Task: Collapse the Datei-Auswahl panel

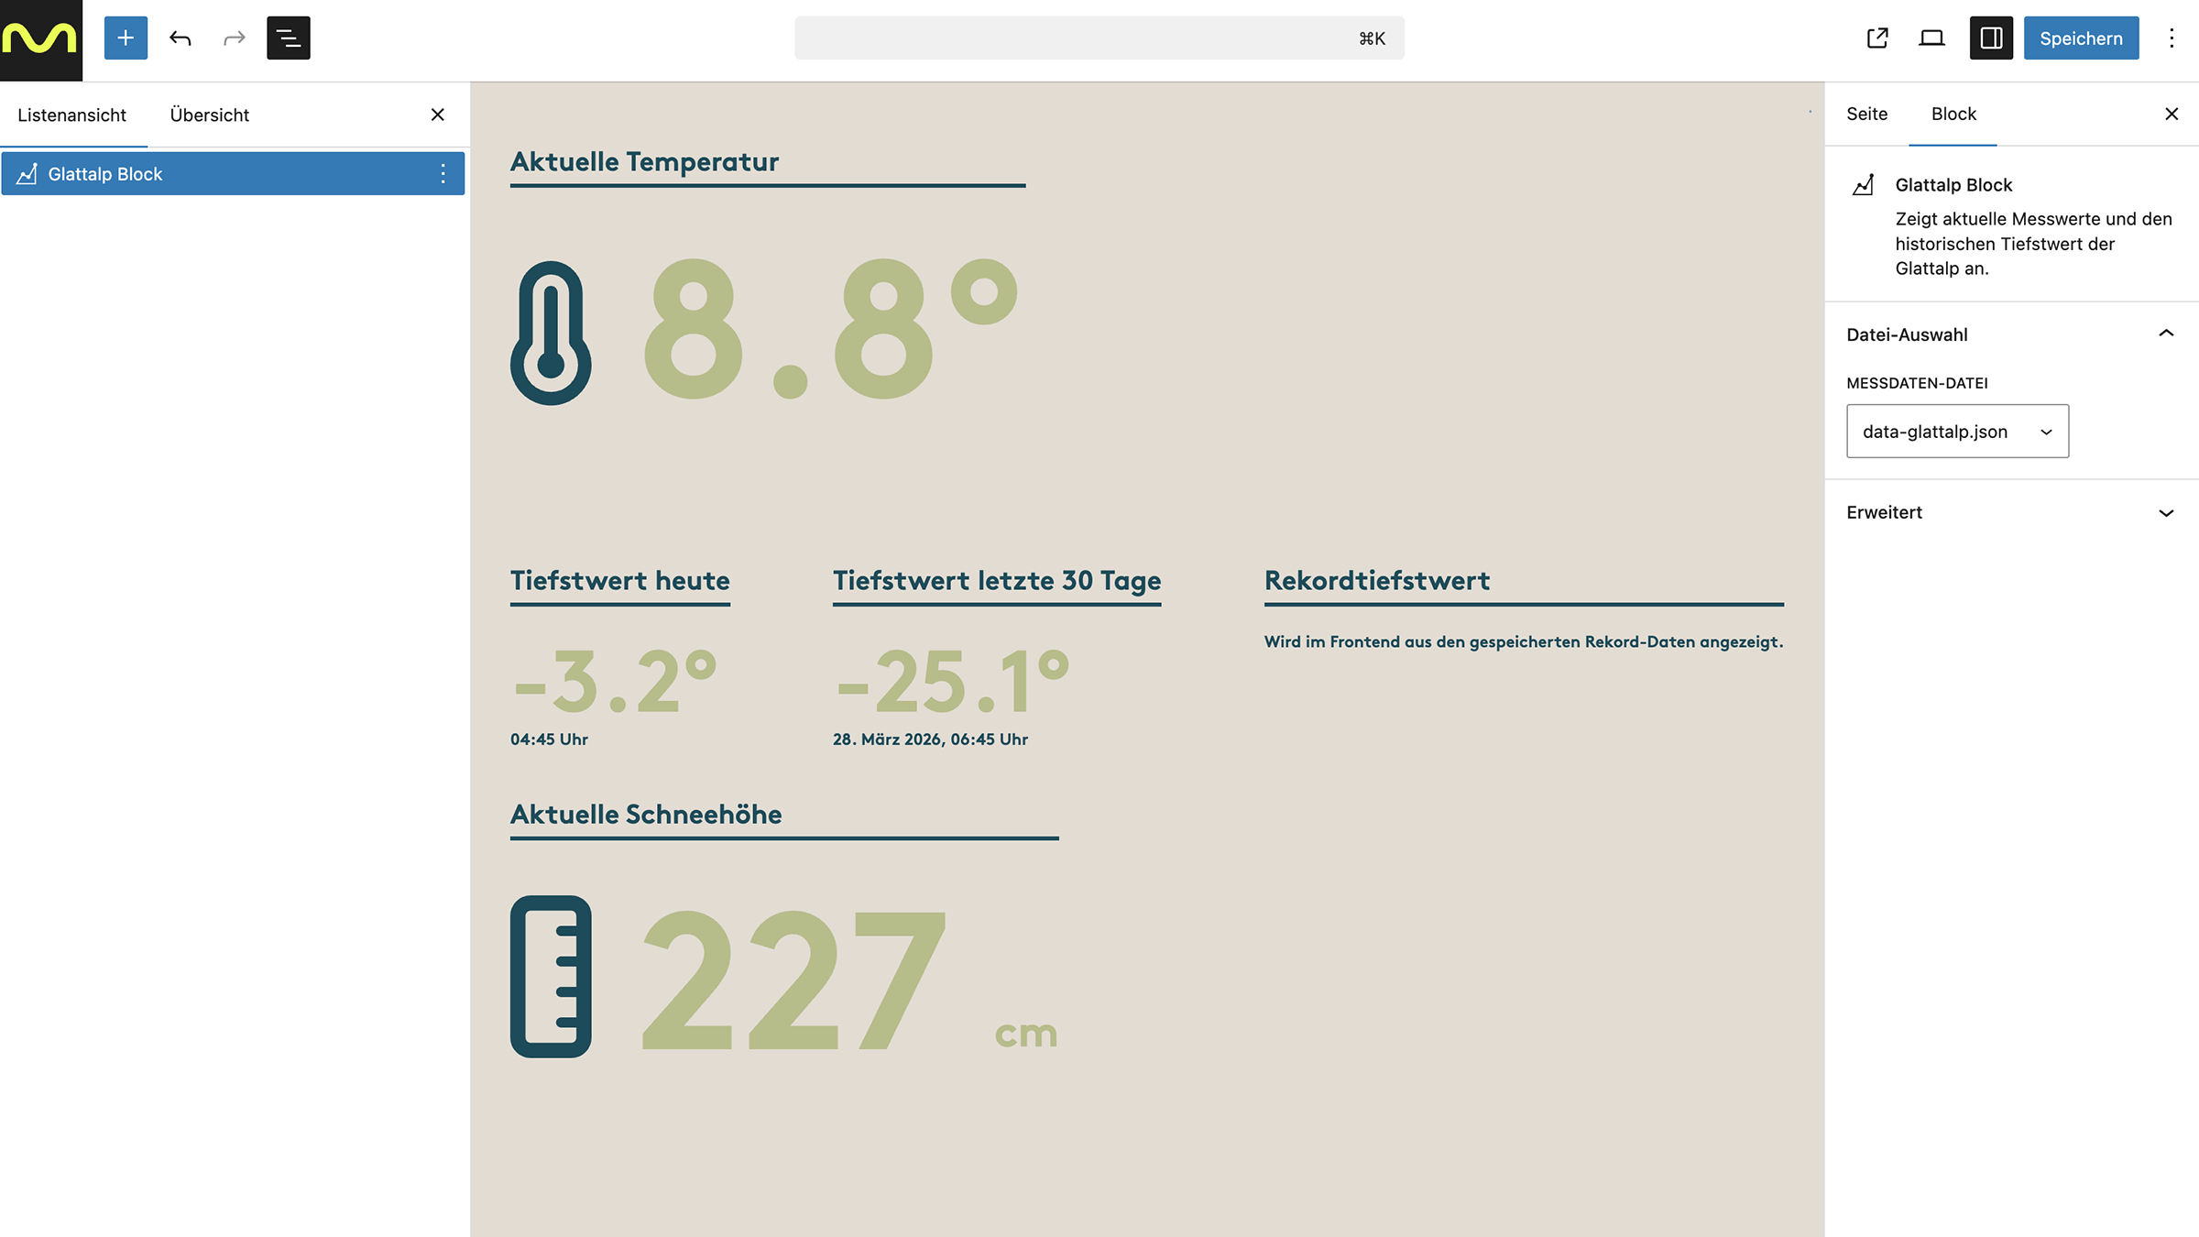Action: [x=2011, y=334]
